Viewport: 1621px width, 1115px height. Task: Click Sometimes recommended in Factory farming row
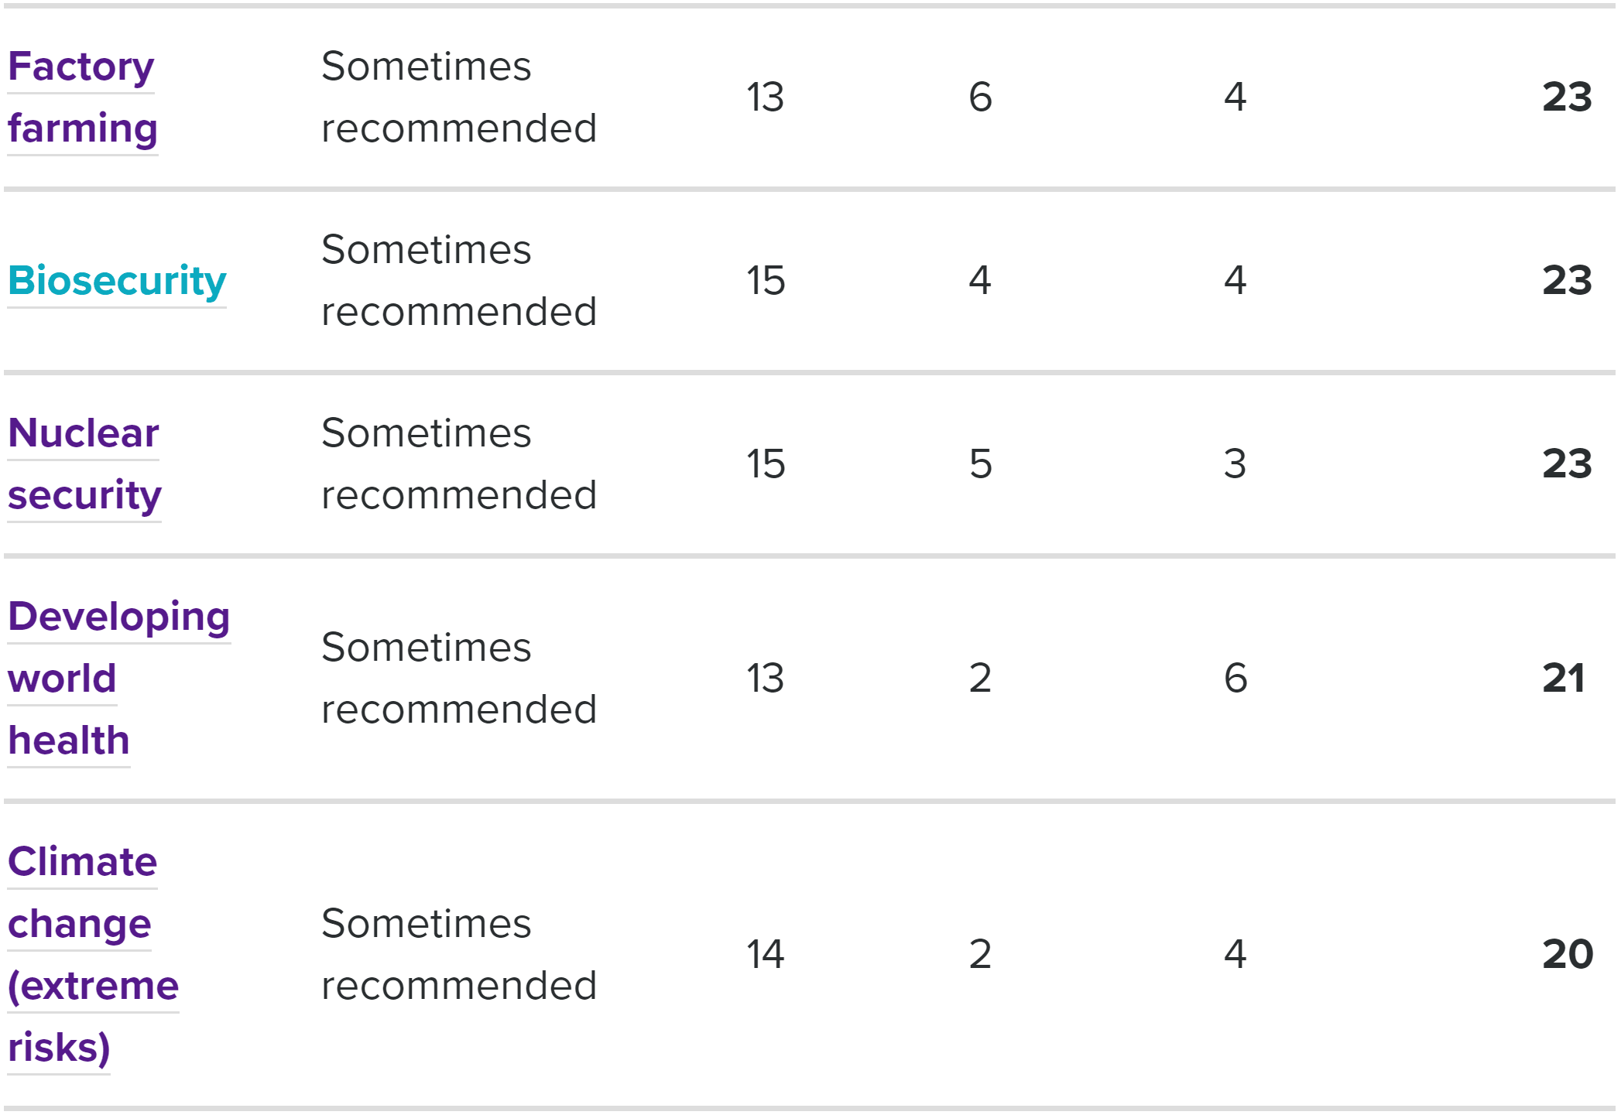point(459,97)
